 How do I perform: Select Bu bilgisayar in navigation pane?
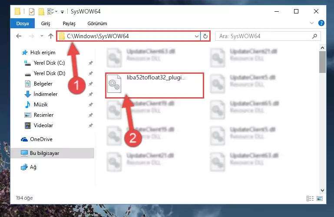pyautogui.click(x=53, y=153)
